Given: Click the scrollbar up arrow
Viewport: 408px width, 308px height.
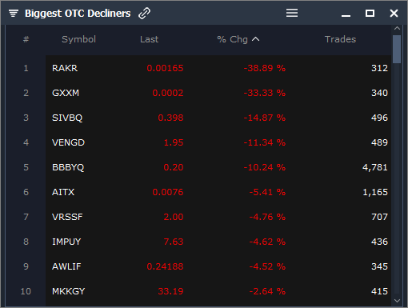Looking at the screenshot, I should [397, 28].
